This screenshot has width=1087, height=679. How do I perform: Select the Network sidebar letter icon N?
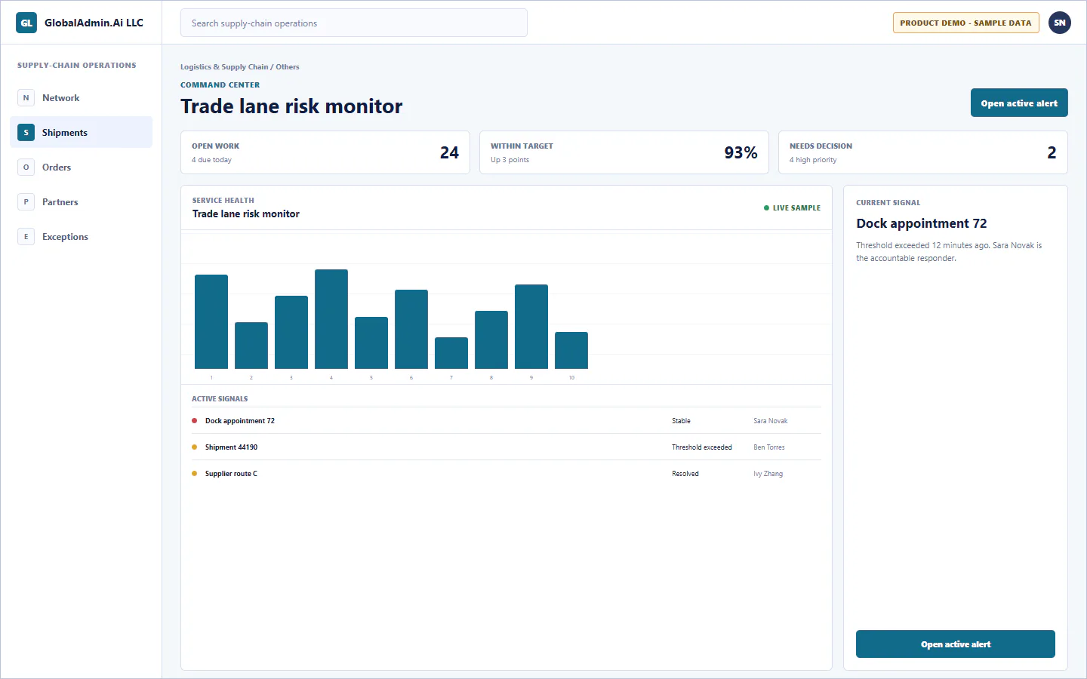pyautogui.click(x=26, y=98)
